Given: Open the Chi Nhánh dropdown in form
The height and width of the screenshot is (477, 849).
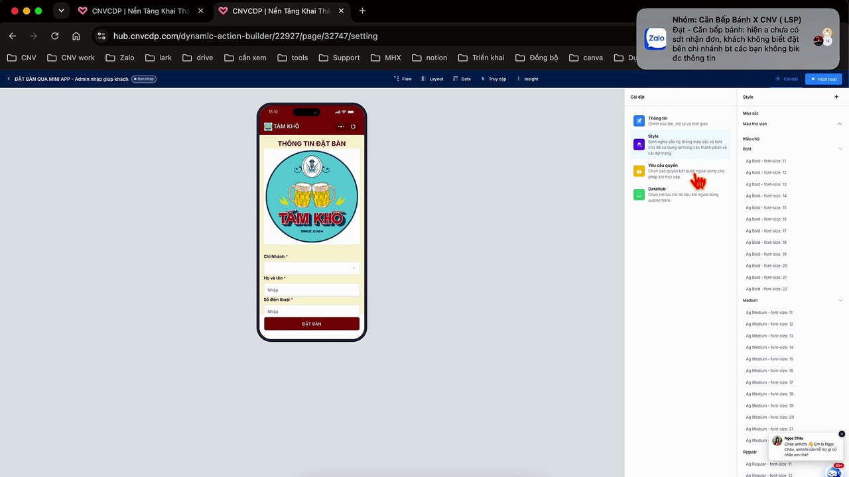Looking at the screenshot, I should click(x=312, y=268).
